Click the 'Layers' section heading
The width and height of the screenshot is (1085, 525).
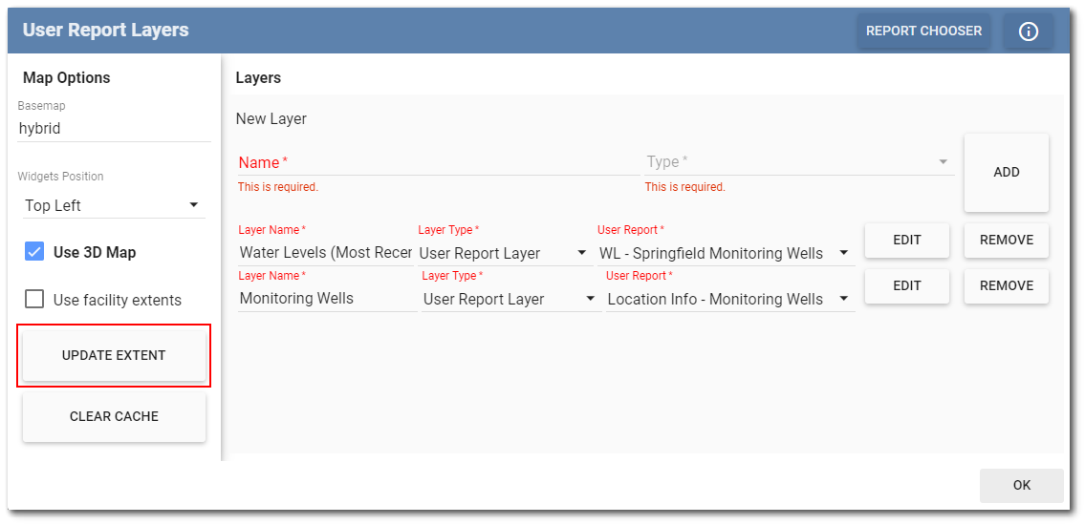coord(258,77)
